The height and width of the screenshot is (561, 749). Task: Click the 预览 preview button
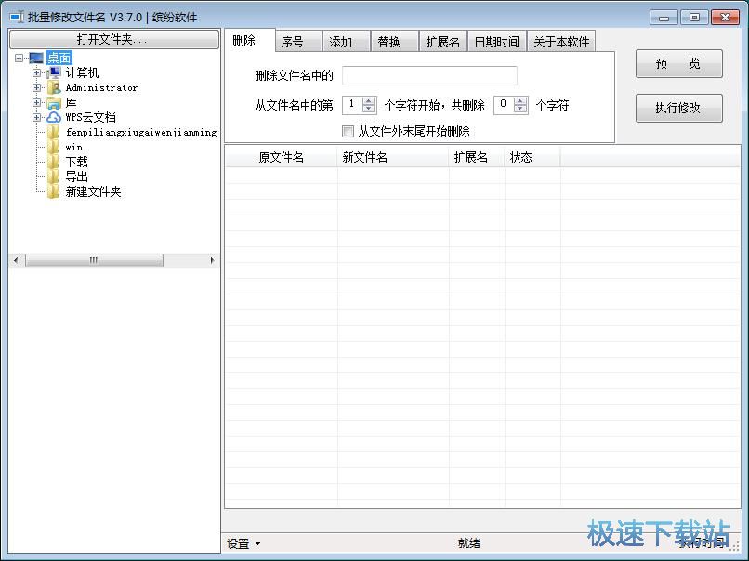[x=678, y=63]
